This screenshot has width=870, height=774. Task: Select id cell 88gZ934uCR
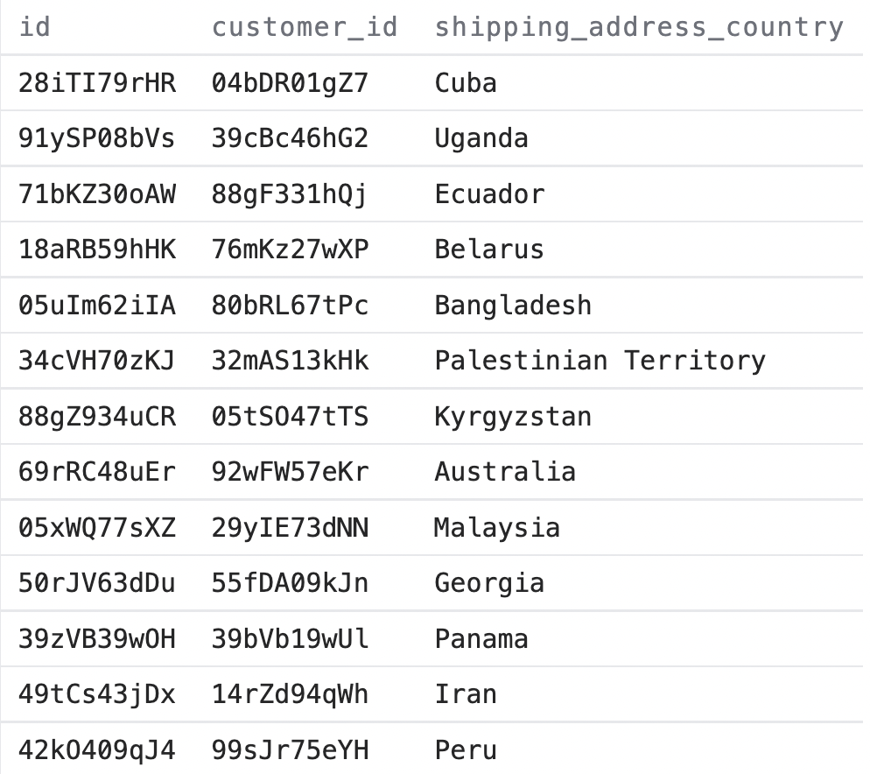[97, 417]
